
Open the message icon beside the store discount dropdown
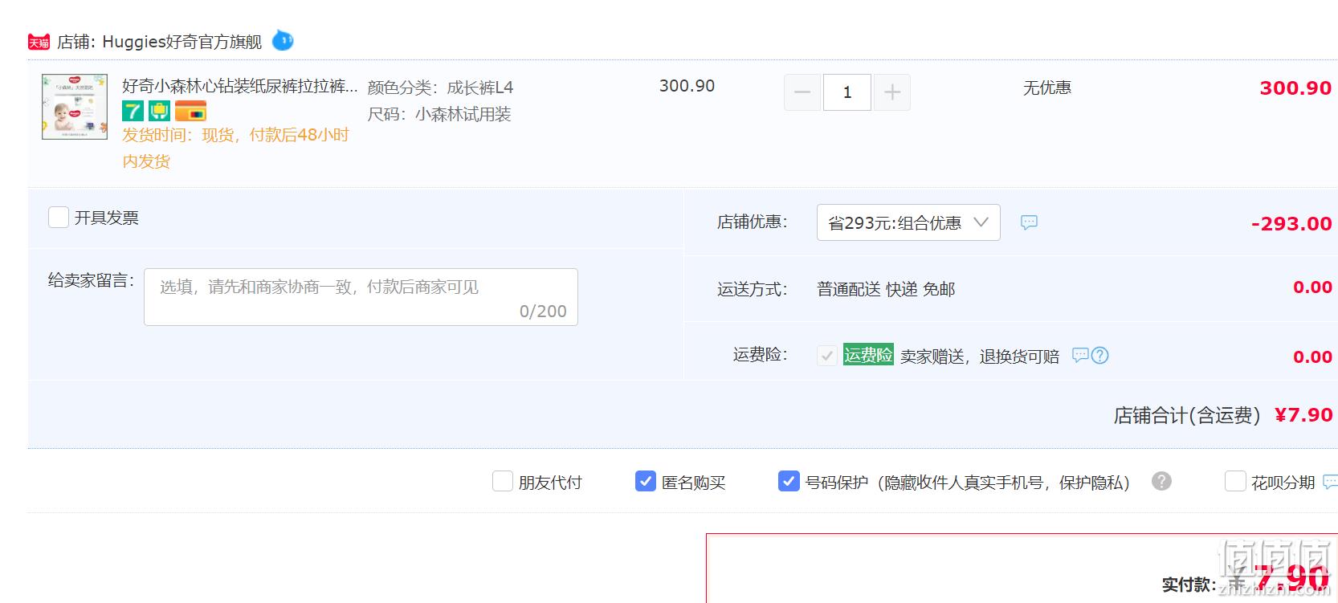point(1029,222)
